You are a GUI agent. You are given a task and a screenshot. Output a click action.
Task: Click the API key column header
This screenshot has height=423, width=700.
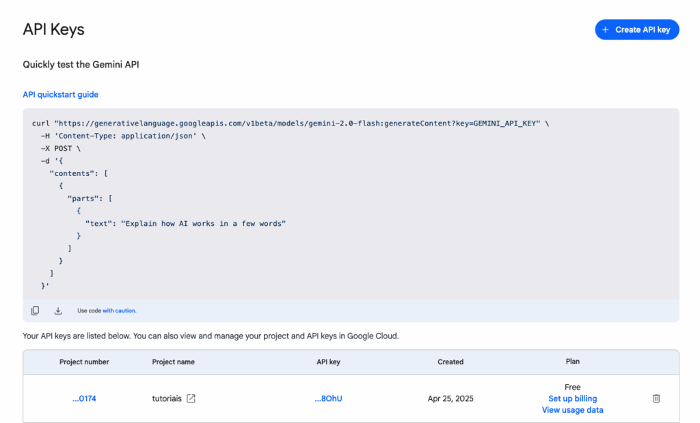328,362
